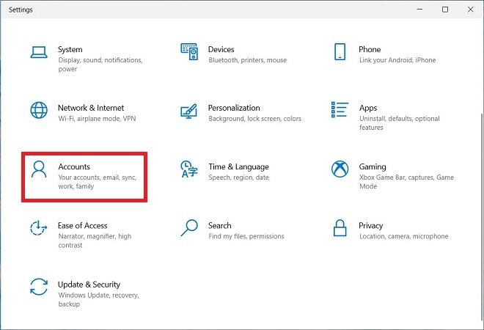This screenshot has height=330, width=484.
Task: Click 'Xbox Game Bar, captures, Game Mode' text
Action: click(x=406, y=182)
